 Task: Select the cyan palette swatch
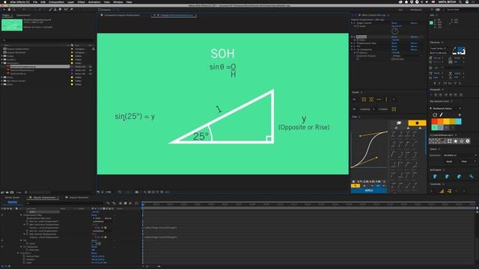pos(458,122)
